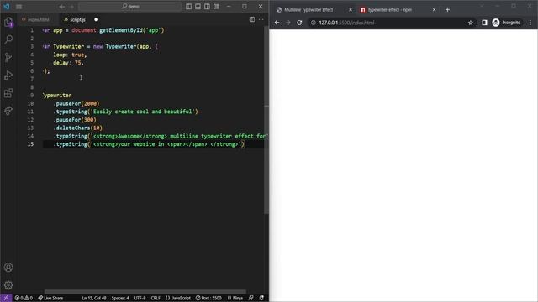Open the remote window indicator in status bar
This screenshot has height=302, width=538.
pos(6,298)
